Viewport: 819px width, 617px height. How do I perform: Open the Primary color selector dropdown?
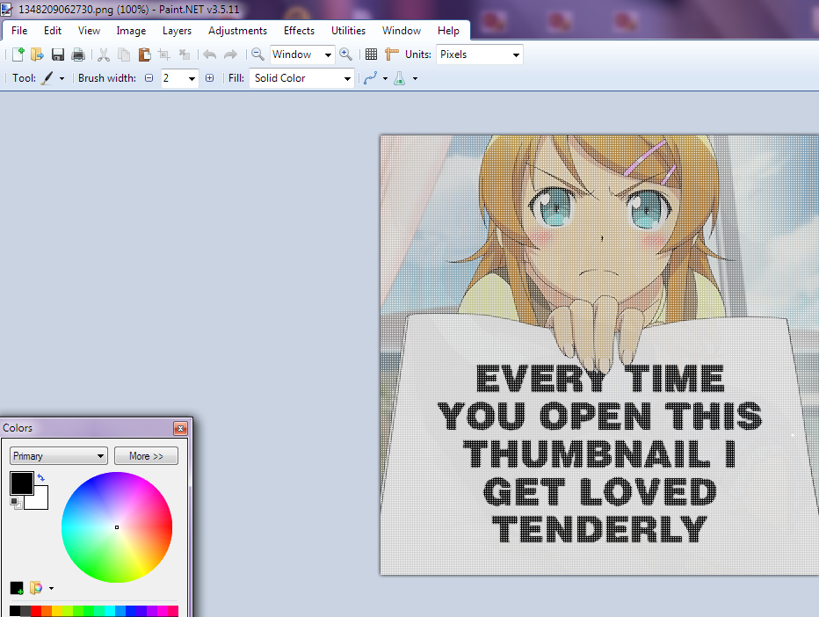[59, 456]
